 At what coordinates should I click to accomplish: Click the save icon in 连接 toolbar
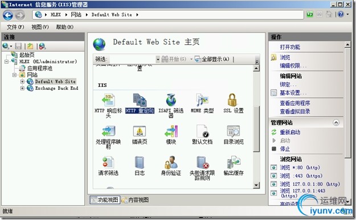tap(18, 46)
